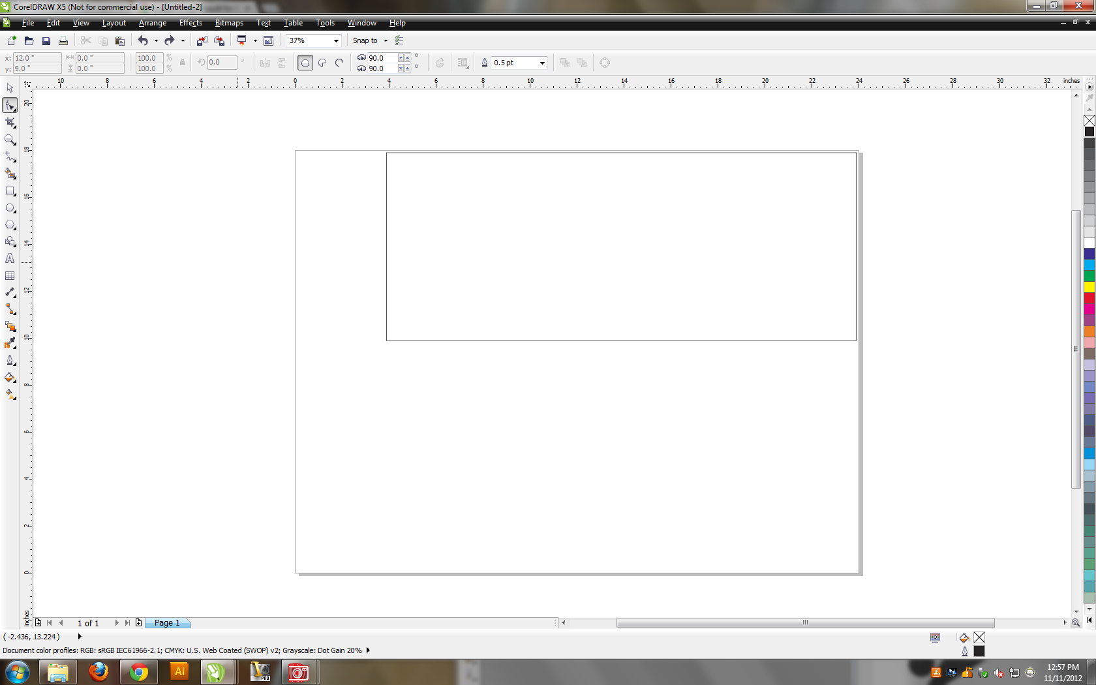Click the Export icon
1096x685 pixels.
[x=219, y=40]
